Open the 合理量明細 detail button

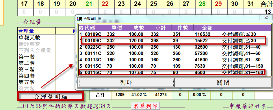point(51,96)
